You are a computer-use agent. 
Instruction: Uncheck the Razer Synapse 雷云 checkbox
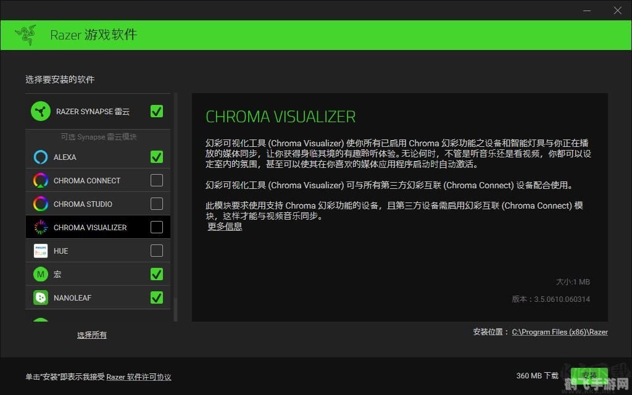coord(156,111)
